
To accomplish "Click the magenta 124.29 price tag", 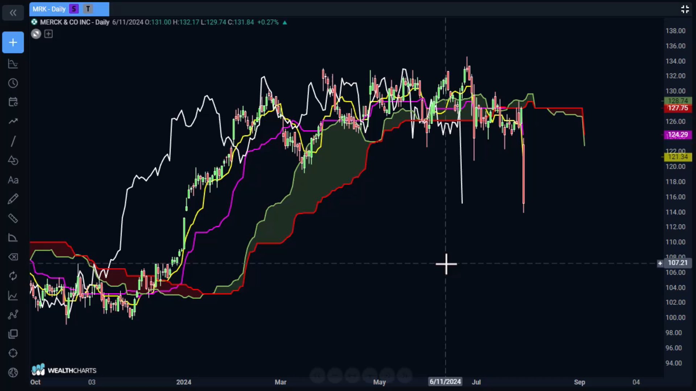I will [x=678, y=135].
